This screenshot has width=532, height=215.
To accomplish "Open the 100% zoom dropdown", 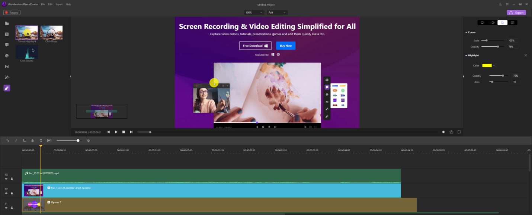I will click(x=254, y=12).
